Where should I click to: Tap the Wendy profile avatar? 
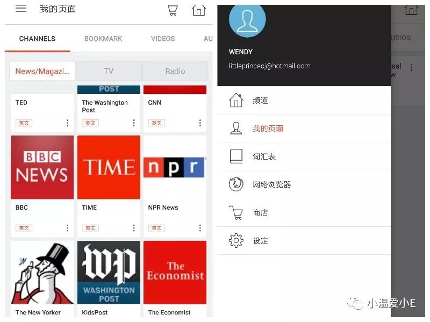pos(247,20)
